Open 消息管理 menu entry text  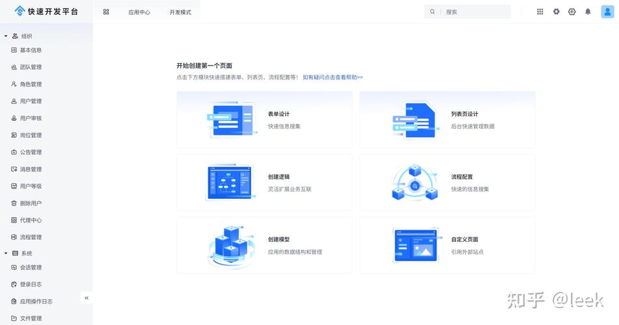[x=31, y=169]
